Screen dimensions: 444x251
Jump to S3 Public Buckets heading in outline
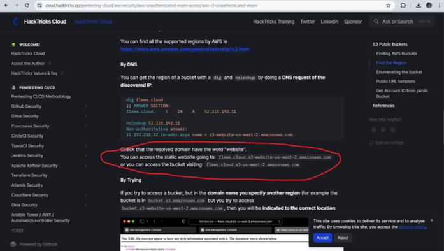tap(390, 44)
